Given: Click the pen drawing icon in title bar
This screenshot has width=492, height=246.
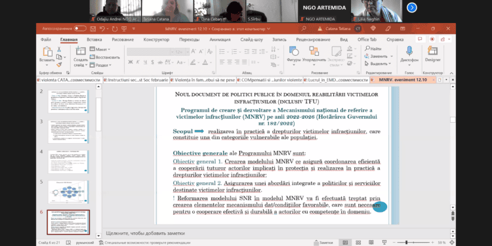Looking at the screenshot, I should coord(388,29).
